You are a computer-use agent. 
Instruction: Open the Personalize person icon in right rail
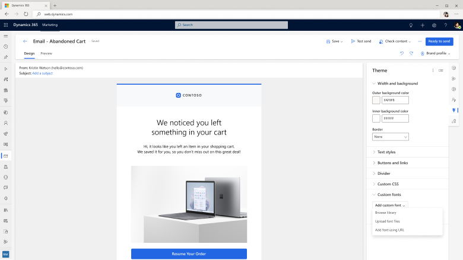point(454,100)
